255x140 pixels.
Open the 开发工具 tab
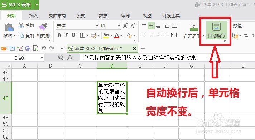click(x=171, y=16)
